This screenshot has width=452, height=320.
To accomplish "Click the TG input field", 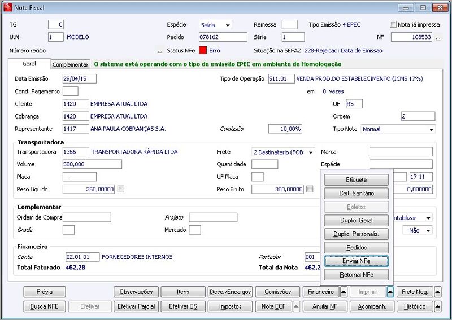I will click(x=55, y=24).
